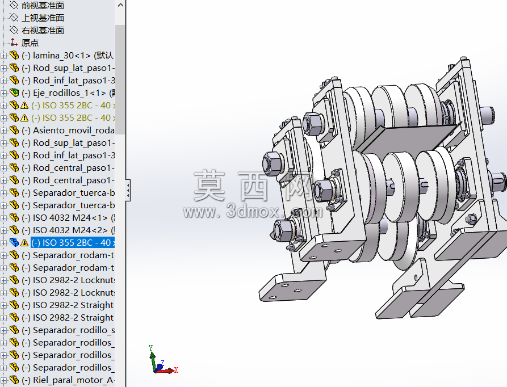Expand the Riel_paral_motor_A node

coord(3,381)
